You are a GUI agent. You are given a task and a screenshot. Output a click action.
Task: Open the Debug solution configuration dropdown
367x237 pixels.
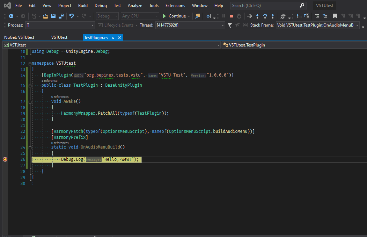[x=116, y=16]
